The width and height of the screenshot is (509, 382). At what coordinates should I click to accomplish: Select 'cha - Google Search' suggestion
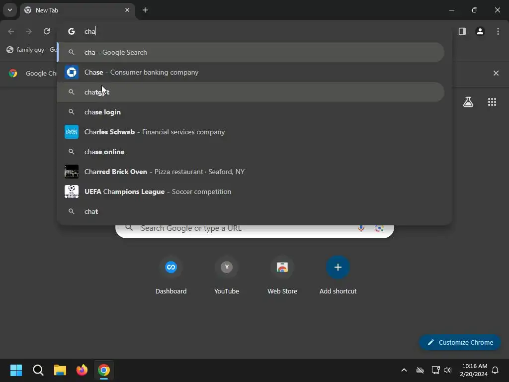tap(251, 52)
